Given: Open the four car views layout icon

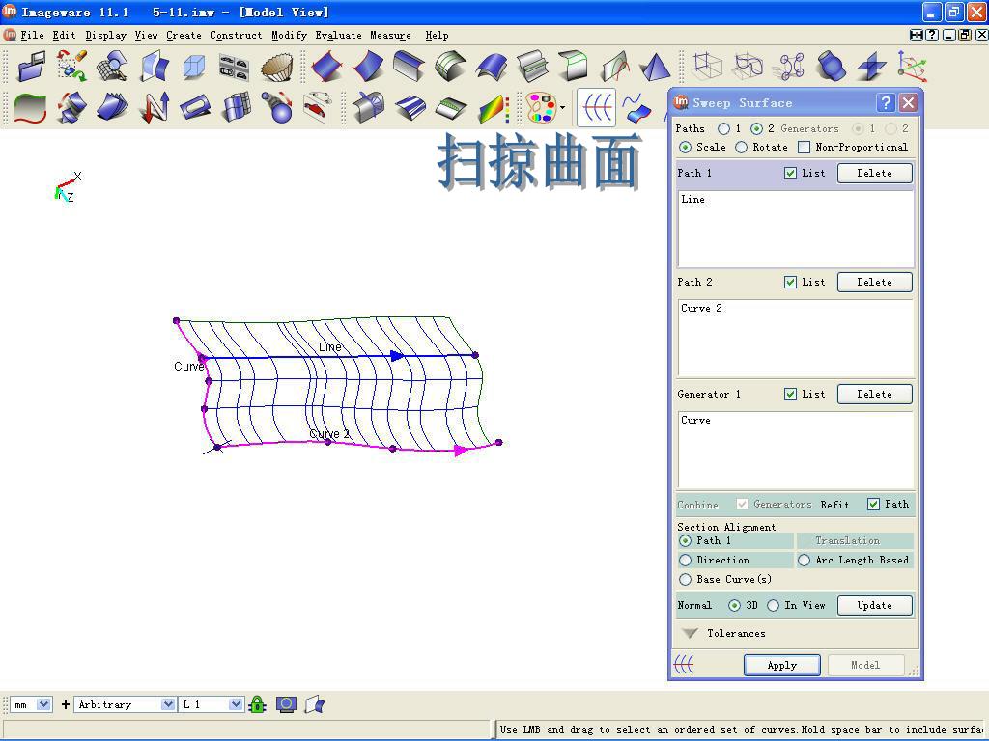Looking at the screenshot, I should (234, 67).
